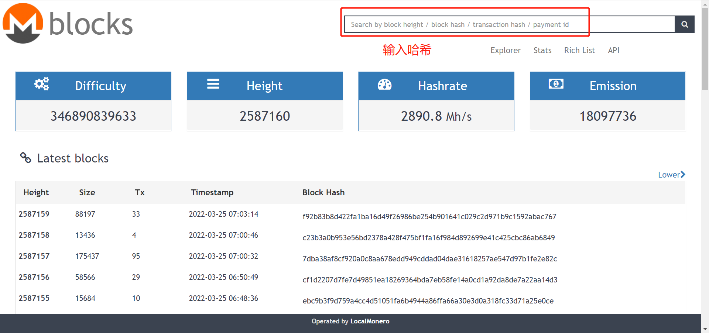
Task: Open the API page
Action: point(613,50)
